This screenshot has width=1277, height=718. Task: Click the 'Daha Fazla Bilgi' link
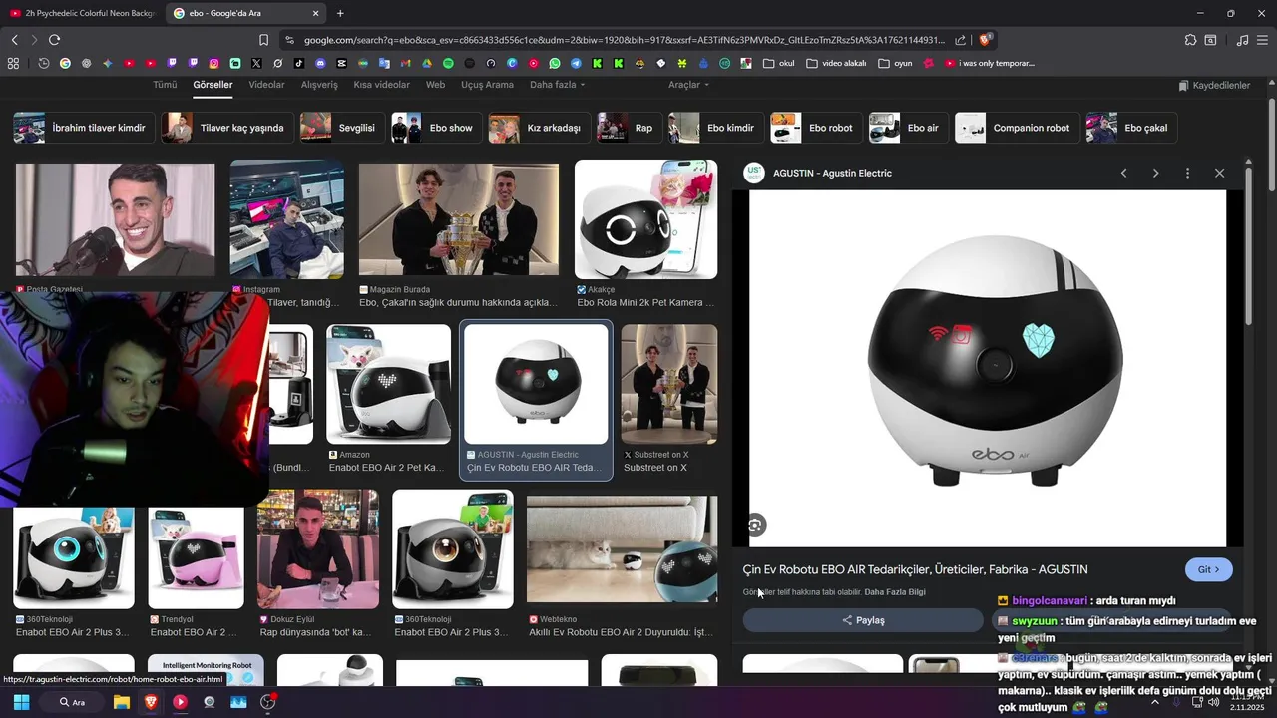tap(895, 592)
